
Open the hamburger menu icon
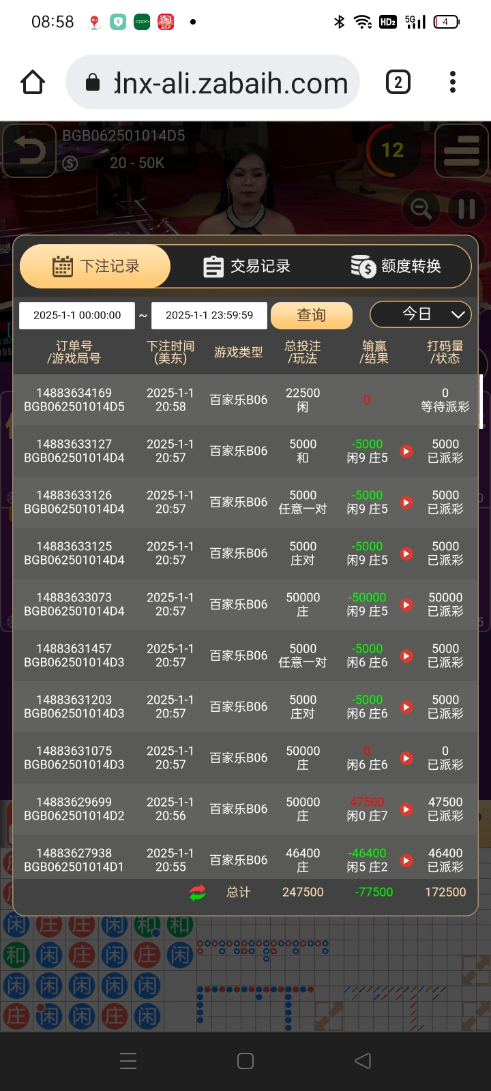click(x=462, y=151)
